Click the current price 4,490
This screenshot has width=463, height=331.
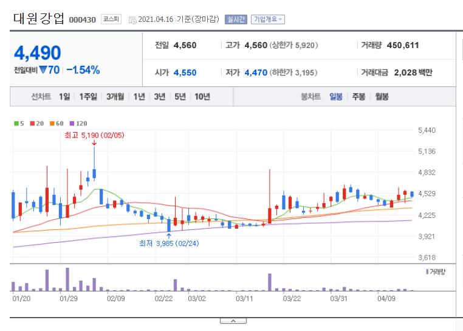click(x=38, y=53)
